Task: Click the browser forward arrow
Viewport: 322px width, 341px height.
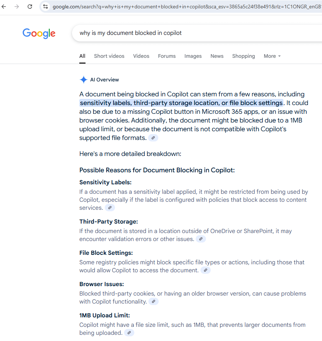Action: pyautogui.click(x=17, y=7)
